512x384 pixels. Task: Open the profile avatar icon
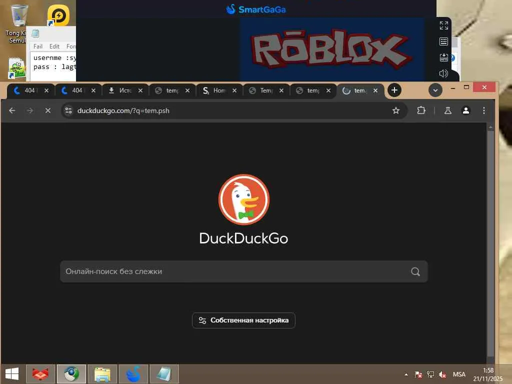pos(466,110)
